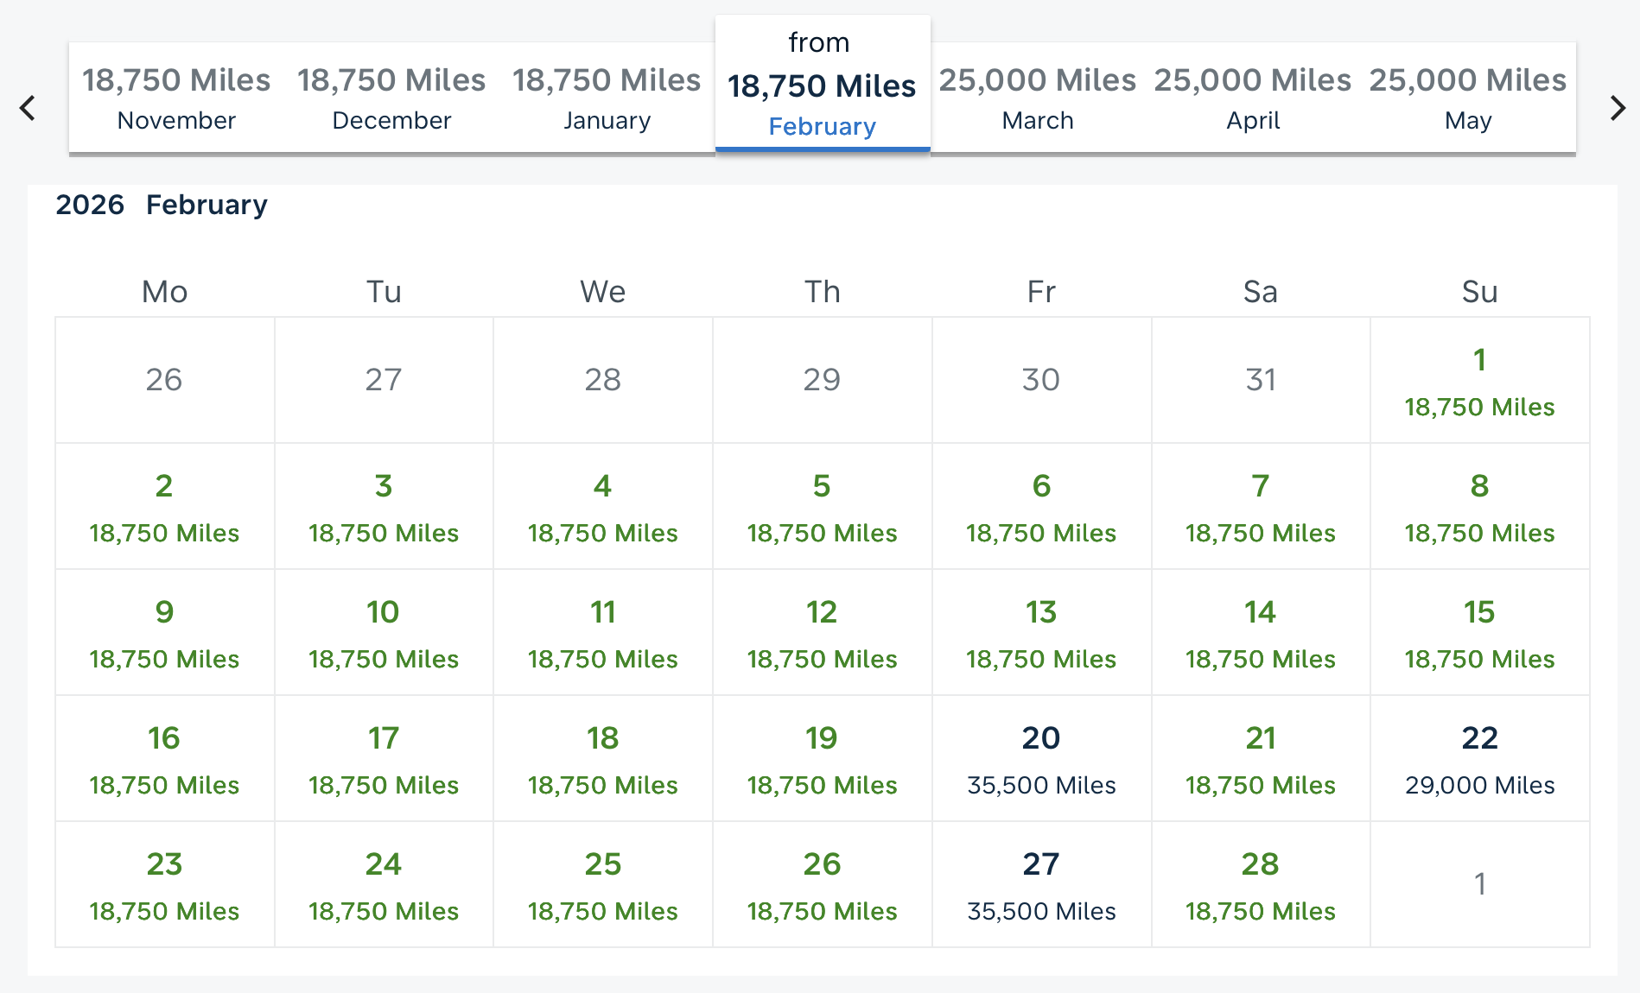Select the January 18,750 Miles tab

click(607, 98)
